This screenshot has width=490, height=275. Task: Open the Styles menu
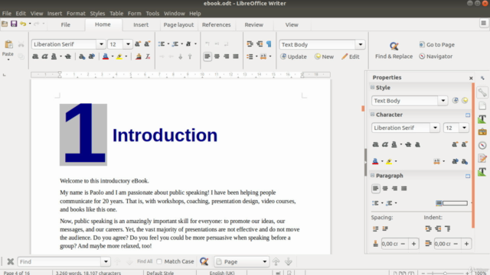[97, 14]
